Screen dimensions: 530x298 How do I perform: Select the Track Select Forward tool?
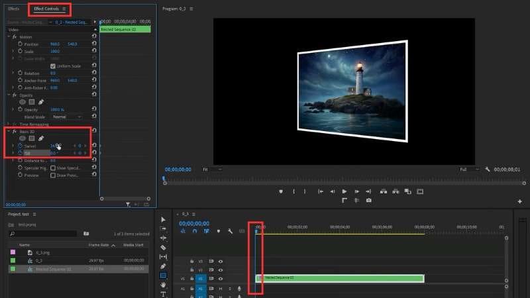[163, 228]
